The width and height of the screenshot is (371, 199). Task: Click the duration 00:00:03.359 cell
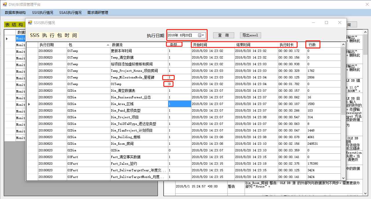pyautogui.click(x=292, y=150)
